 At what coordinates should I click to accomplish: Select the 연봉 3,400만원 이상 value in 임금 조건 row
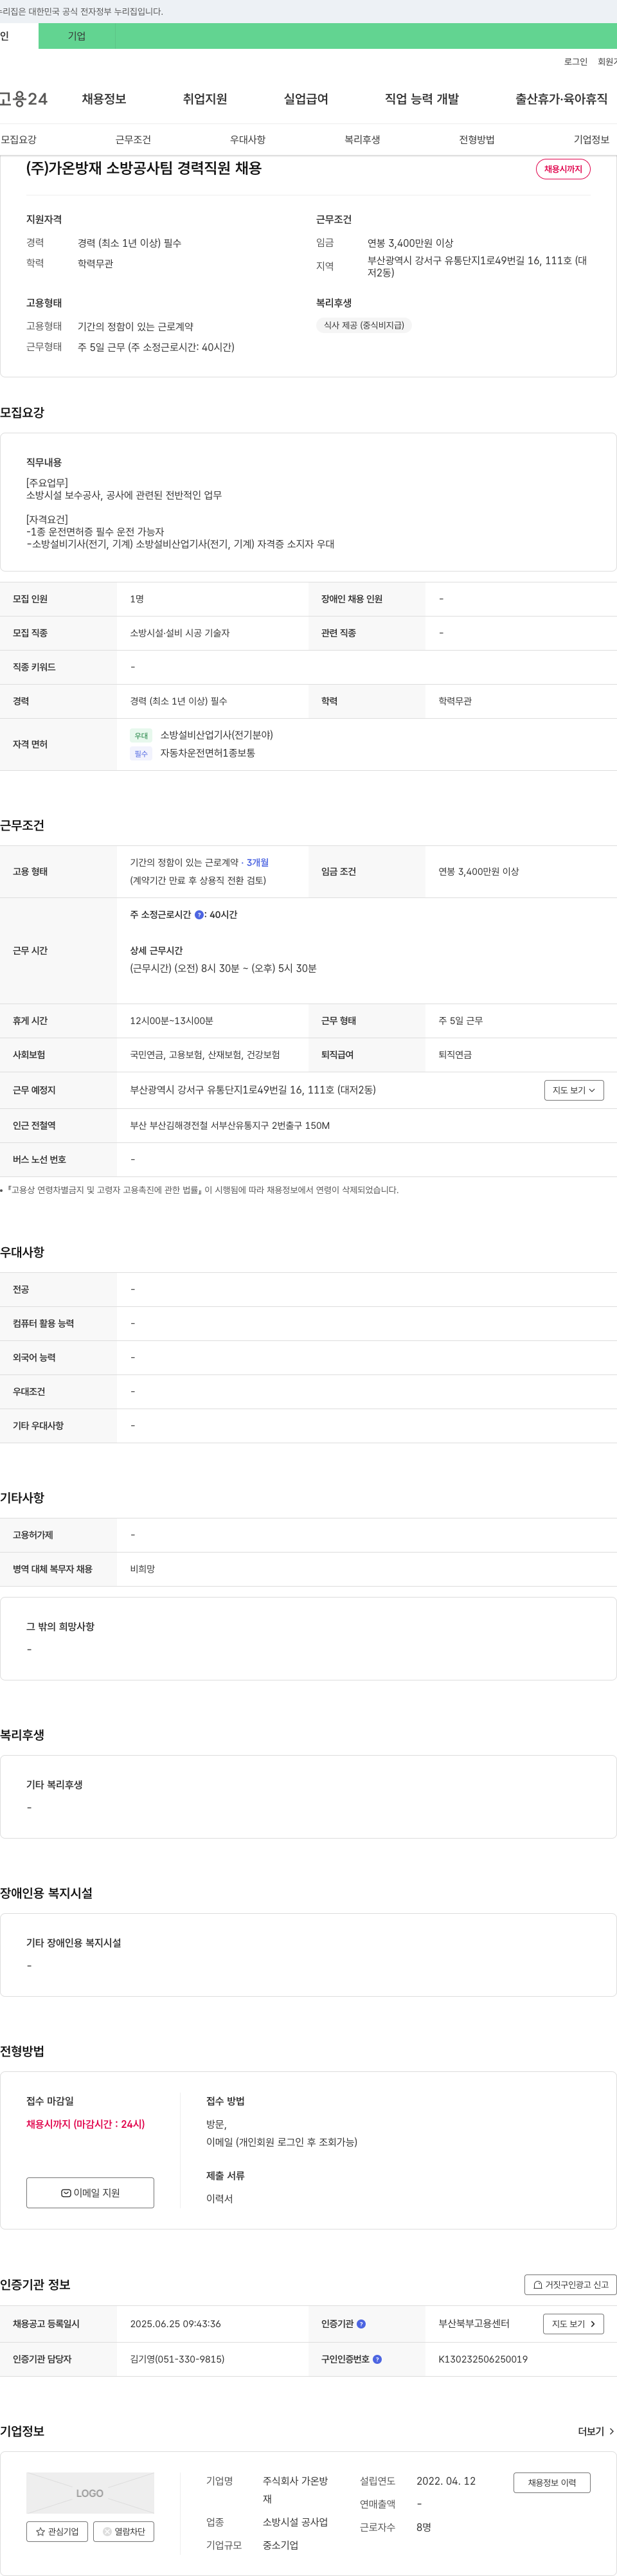coord(478,872)
